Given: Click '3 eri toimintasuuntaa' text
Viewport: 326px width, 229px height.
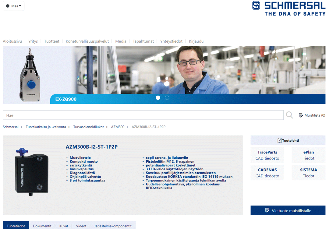Looking at the screenshot, I should [x=87, y=180].
